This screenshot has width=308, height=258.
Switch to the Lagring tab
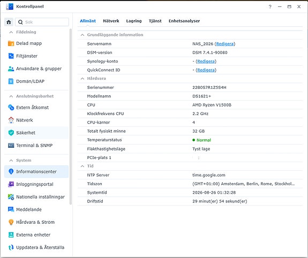pos(134,21)
